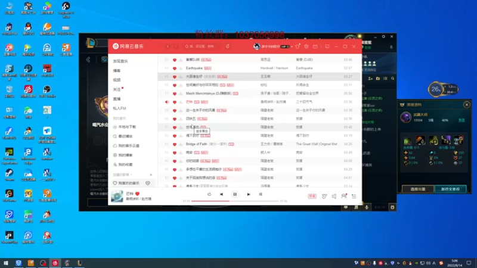Open 发现音乐 in the sidebar
This screenshot has height=268, width=477.
pos(120,61)
